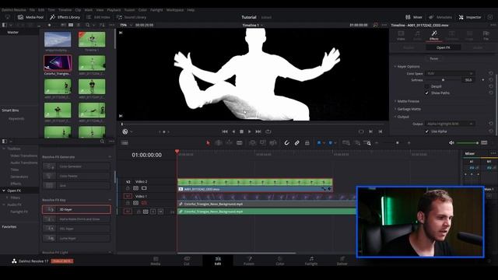The image size is (498, 280).
Task: Click the blue Marker icon
Action: tap(330, 143)
